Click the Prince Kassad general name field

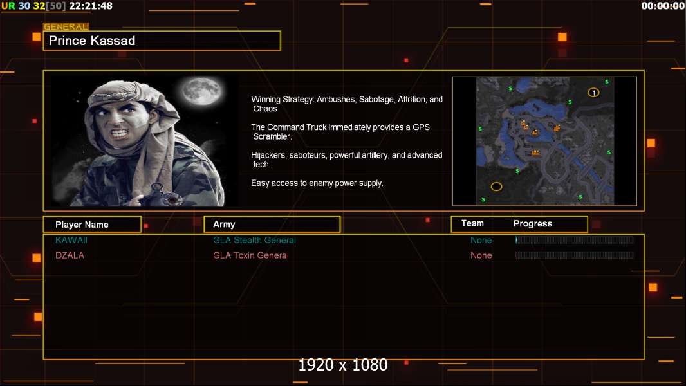[162, 41]
